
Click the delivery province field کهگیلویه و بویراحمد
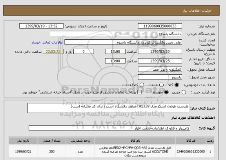pyautogui.click(x=160, y=70)
